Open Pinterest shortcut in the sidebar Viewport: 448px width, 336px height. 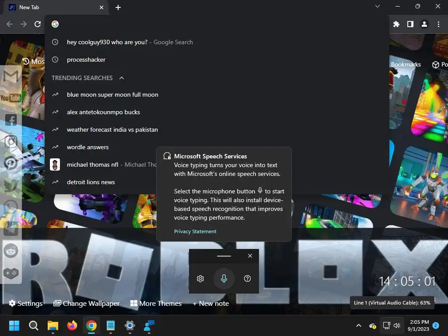pyautogui.click(x=11, y=164)
